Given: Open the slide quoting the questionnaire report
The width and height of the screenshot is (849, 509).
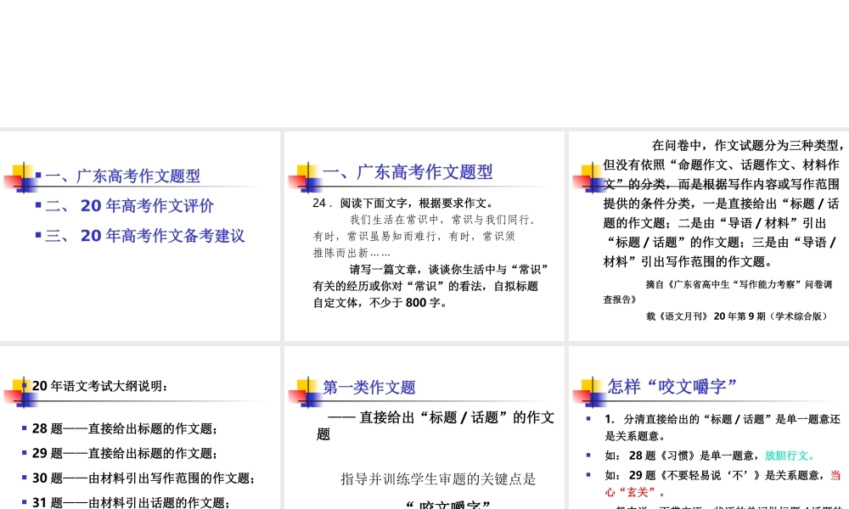Looking at the screenshot, I should (x=709, y=236).
